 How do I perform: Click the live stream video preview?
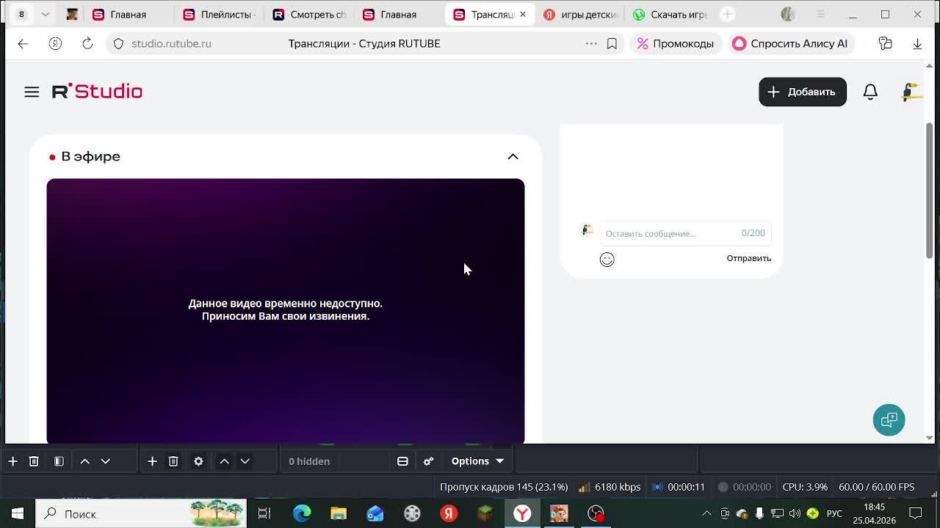click(x=286, y=311)
